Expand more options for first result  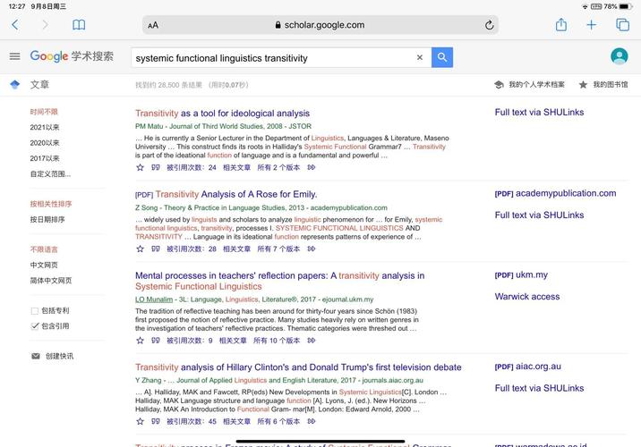(x=312, y=167)
